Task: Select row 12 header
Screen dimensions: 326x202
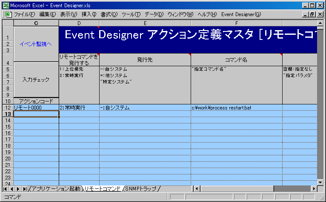Action: pyautogui.click(x=8, y=108)
